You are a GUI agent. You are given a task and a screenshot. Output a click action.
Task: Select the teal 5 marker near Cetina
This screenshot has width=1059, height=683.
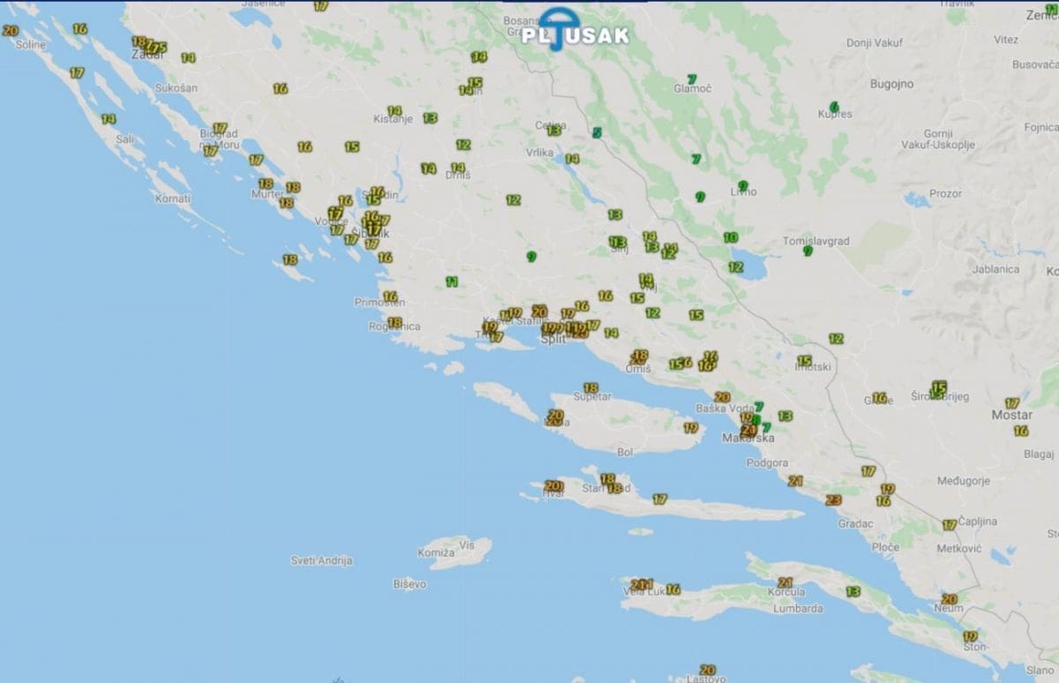[x=597, y=133]
